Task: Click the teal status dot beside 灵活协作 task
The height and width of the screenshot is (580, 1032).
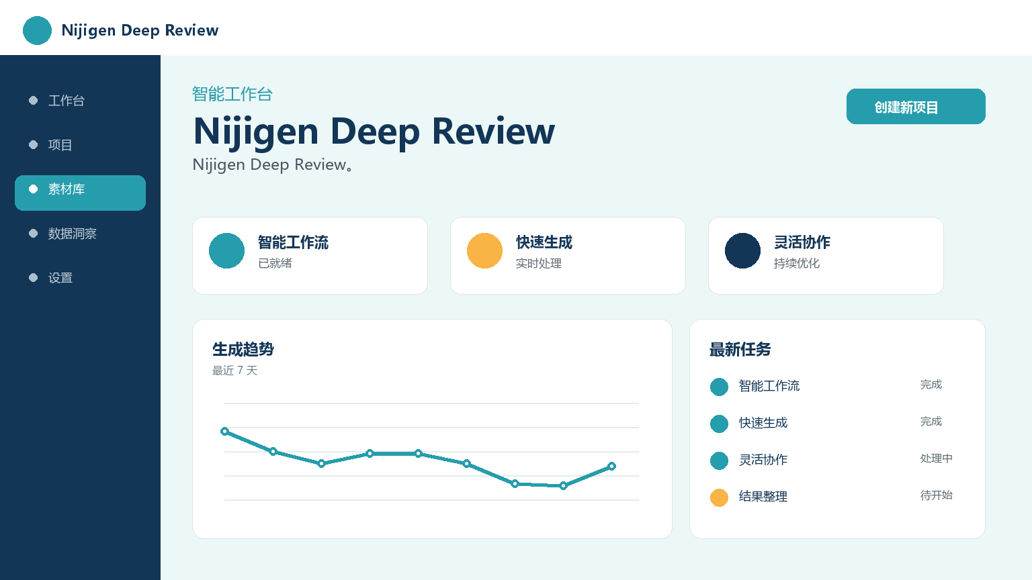Action: [719, 461]
